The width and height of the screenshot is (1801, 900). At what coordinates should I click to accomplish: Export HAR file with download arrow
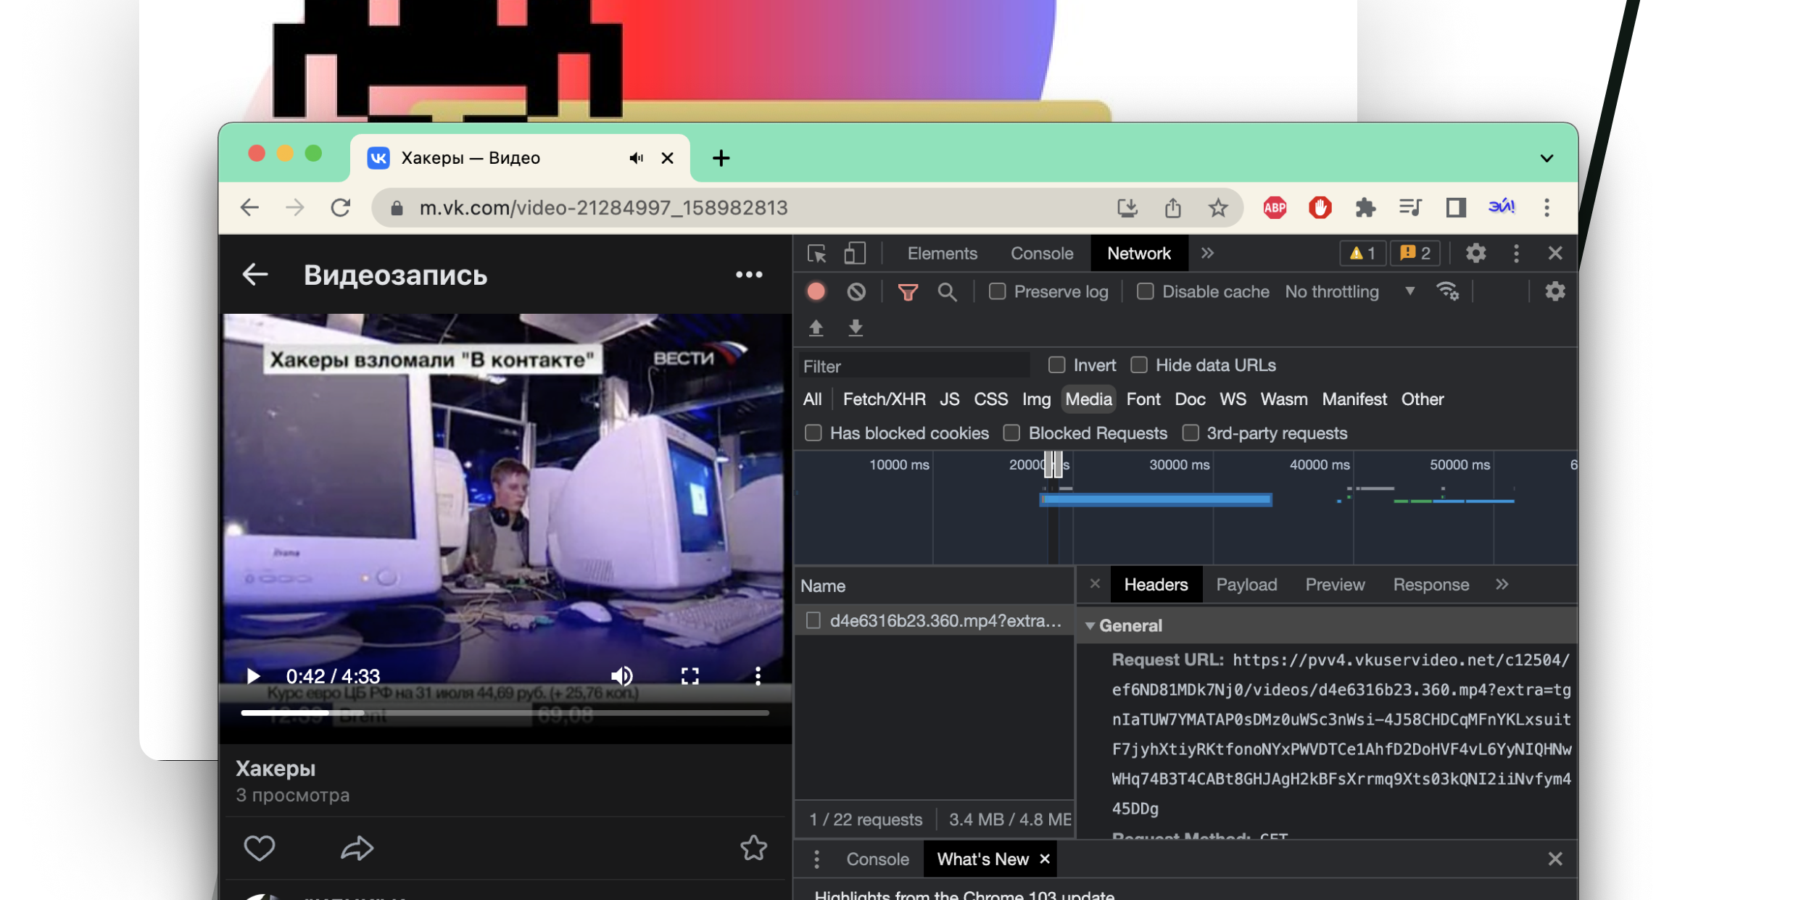(x=856, y=328)
